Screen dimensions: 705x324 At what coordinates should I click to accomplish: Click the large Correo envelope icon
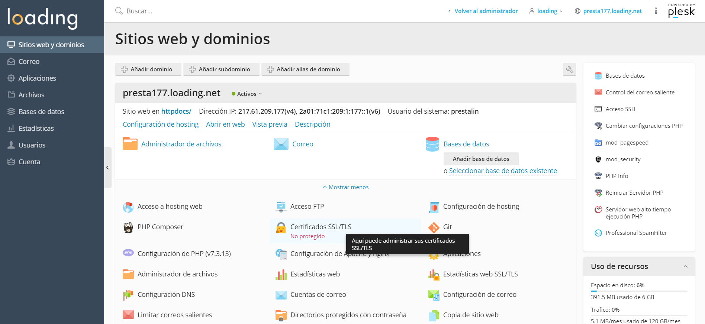281,144
